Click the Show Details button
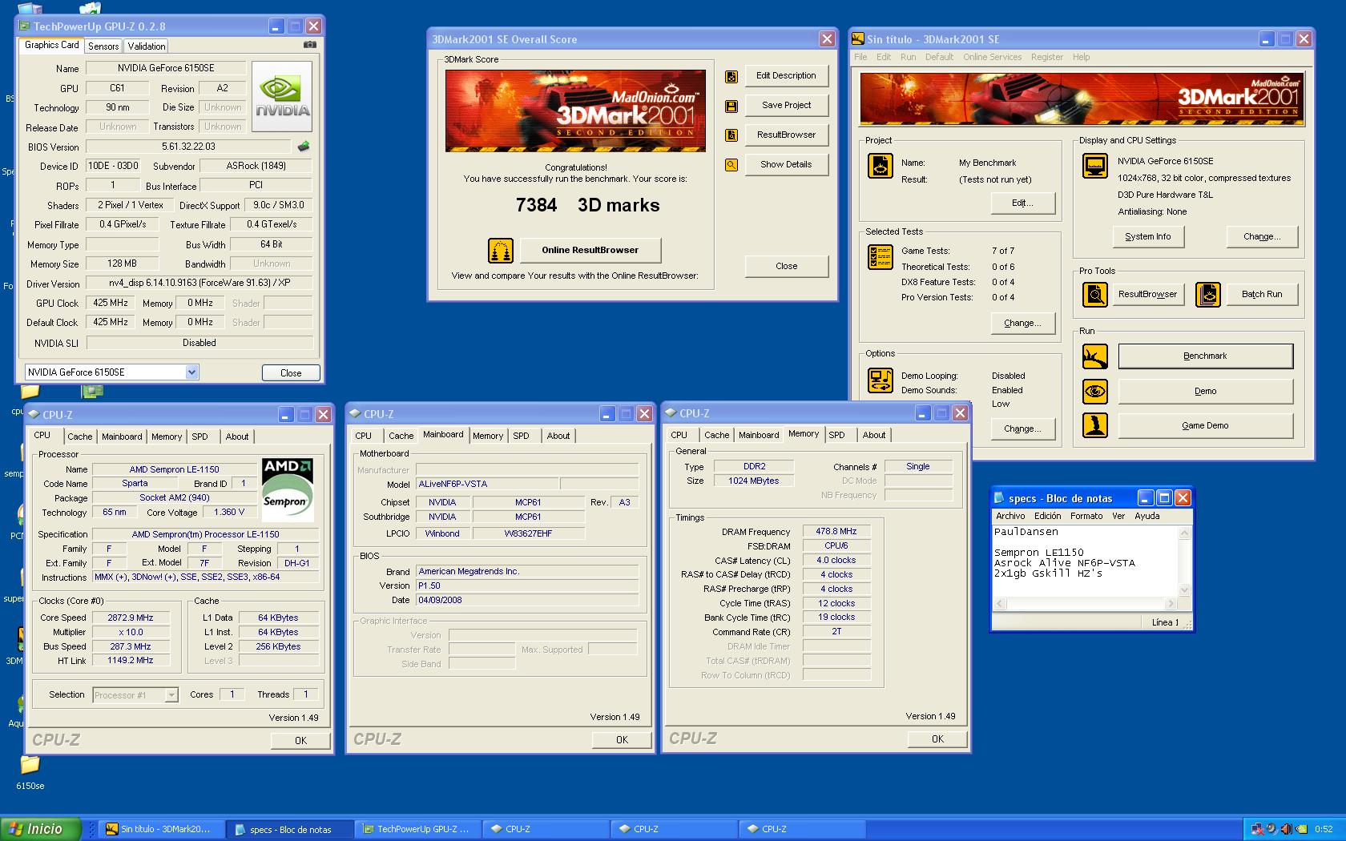The width and height of the screenshot is (1346, 841). tap(786, 164)
